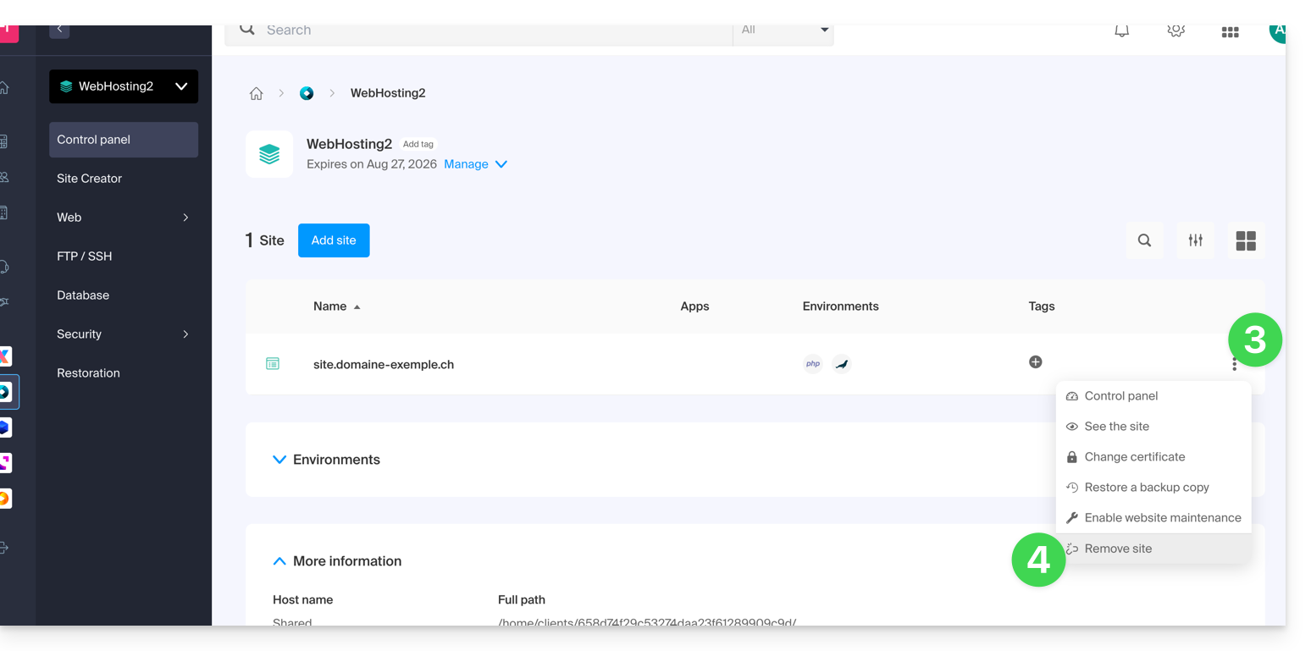Choose Enable website maintenance menu entry

(1162, 518)
